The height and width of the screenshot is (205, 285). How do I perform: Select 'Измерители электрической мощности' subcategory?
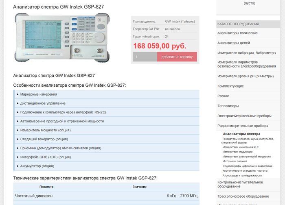click(x=246, y=157)
